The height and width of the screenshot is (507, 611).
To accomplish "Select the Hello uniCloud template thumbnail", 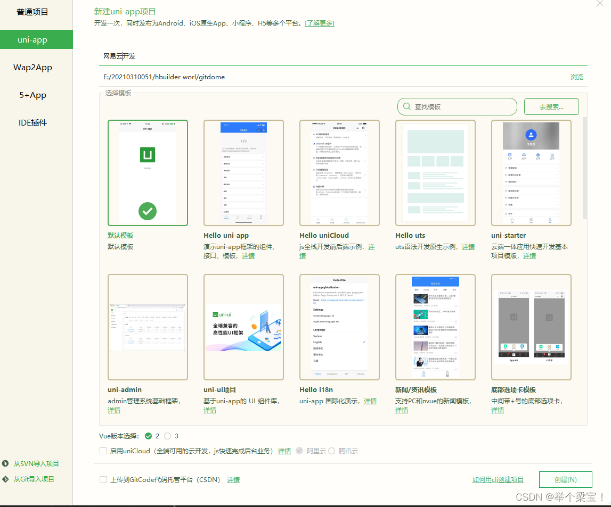I will 339,173.
